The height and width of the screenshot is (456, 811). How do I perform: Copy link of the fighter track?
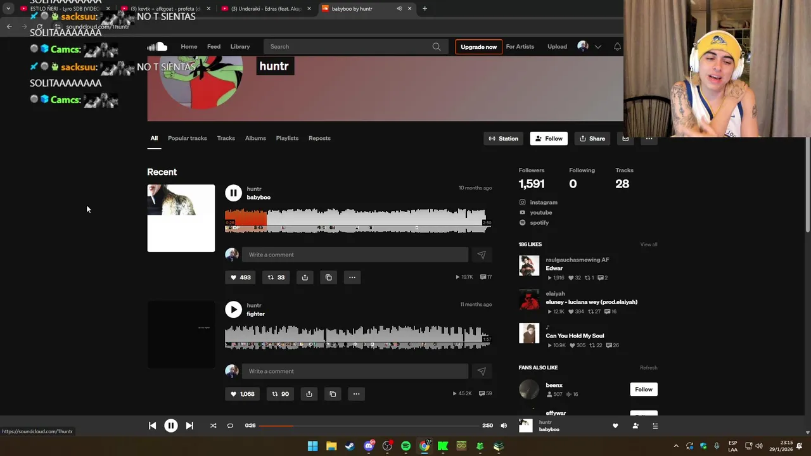click(x=333, y=394)
